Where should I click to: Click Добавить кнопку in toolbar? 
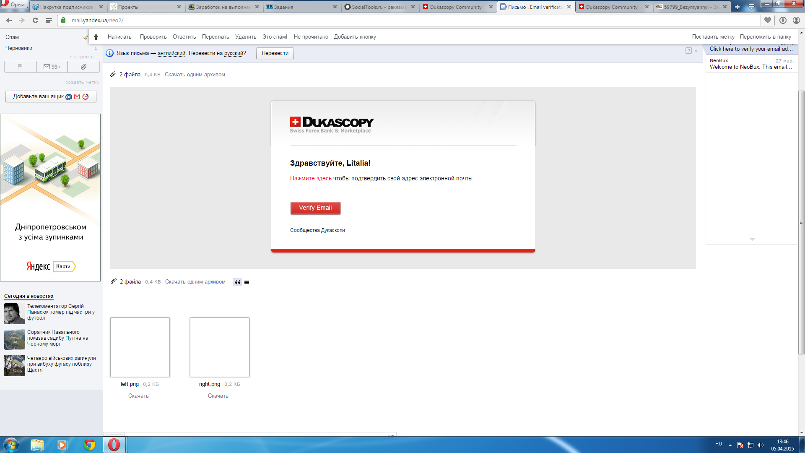(x=355, y=37)
